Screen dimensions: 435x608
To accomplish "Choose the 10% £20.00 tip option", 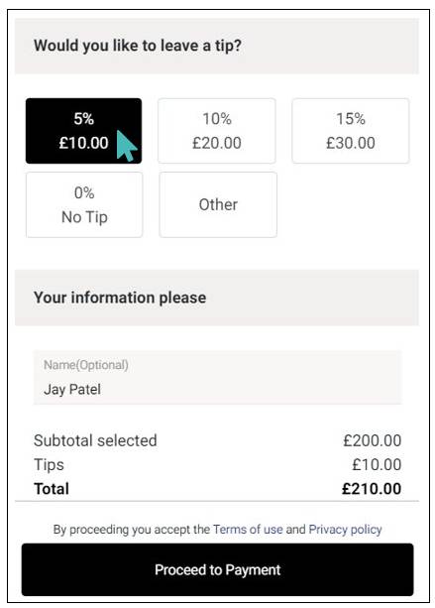I will coord(217,131).
